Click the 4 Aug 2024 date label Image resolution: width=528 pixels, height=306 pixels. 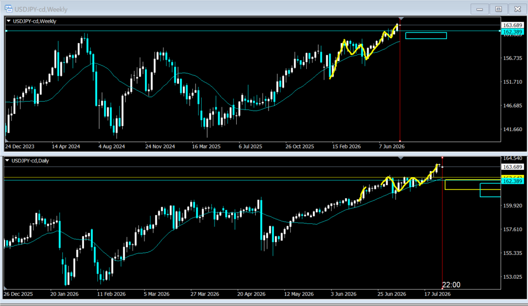pos(112,147)
